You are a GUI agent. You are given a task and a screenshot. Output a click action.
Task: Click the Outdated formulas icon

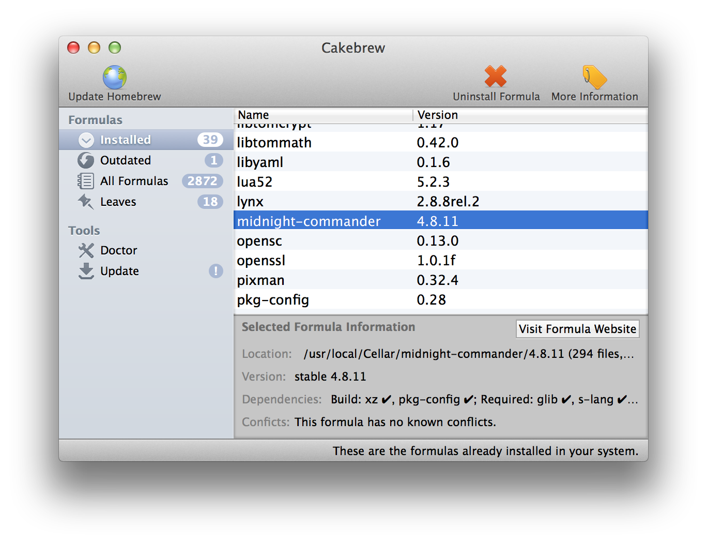click(x=86, y=161)
